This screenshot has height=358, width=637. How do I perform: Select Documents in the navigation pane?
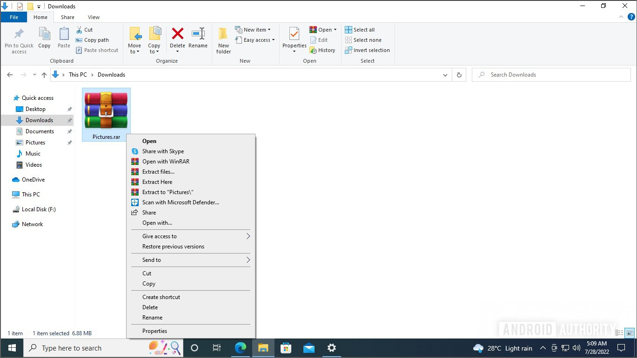[40, 131]
